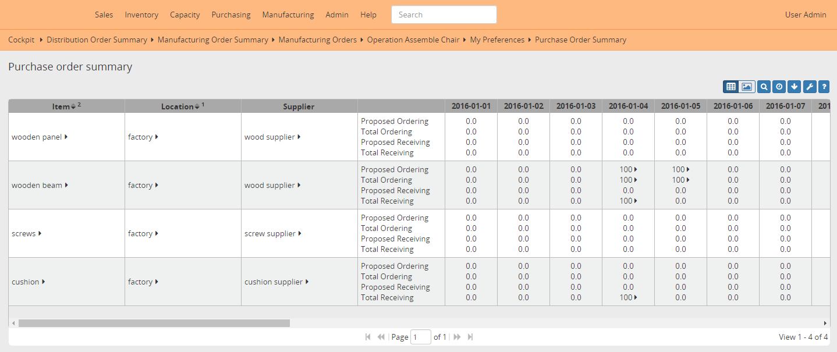Expand the drill-down for wood supplier

[x=299, y=137]
